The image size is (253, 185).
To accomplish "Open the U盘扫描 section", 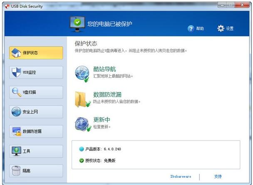I will pos(36,92).
